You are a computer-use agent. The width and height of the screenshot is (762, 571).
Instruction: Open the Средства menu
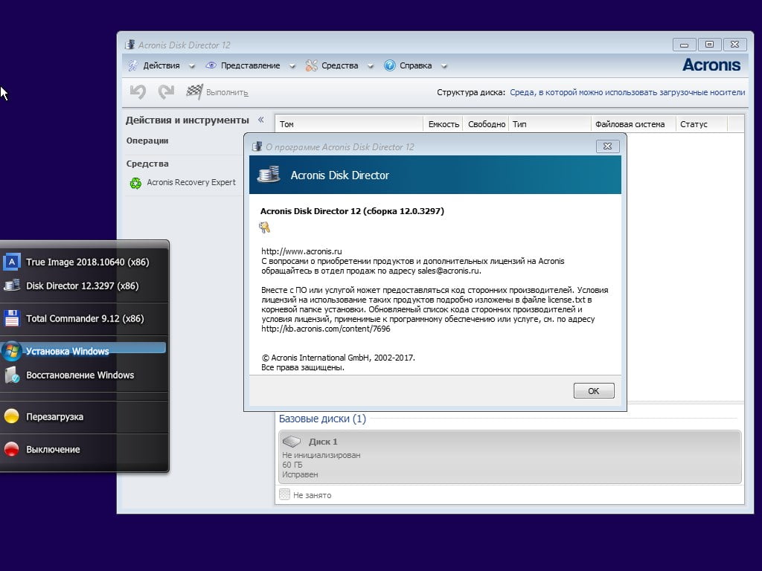[x=339, y=65]
